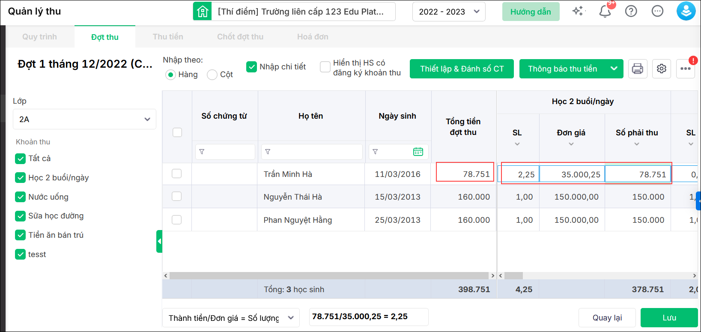The height and width of the screenshot is (332, 701).
Task: Click the Lưu save button
Action: tap(669, 317)
